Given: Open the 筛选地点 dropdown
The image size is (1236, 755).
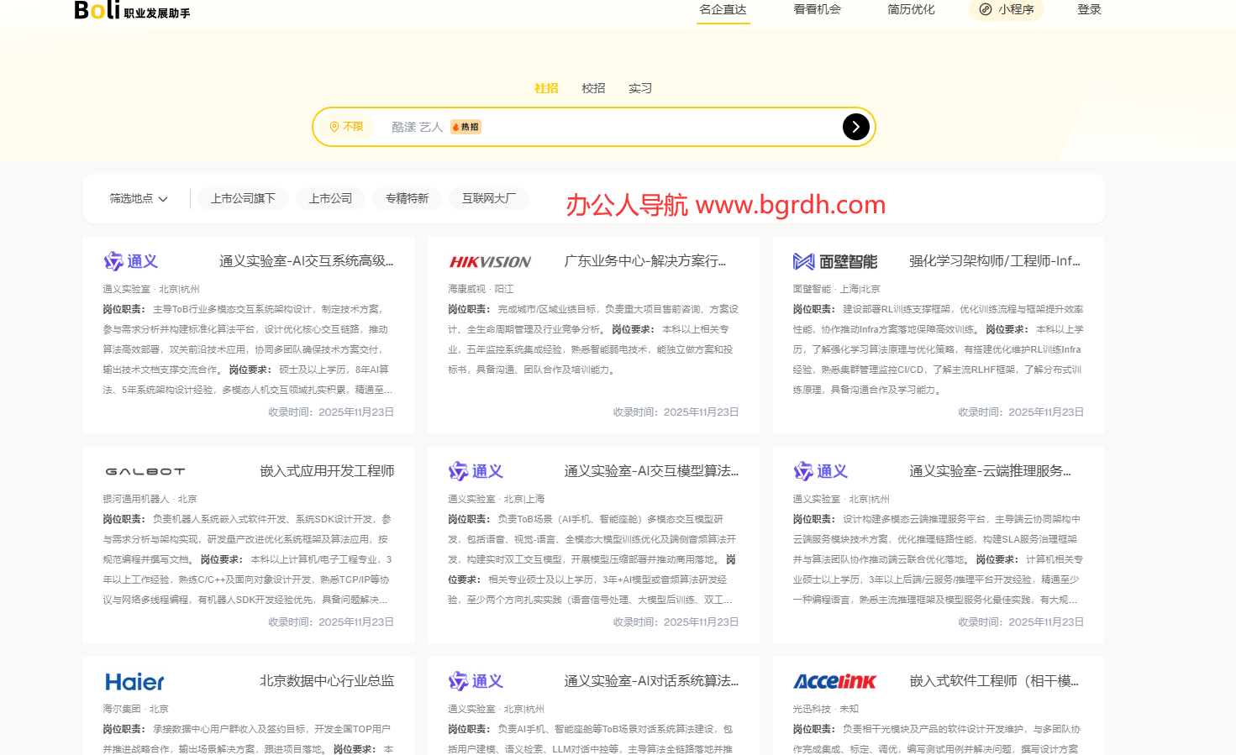Looking at the screenshot, I should [x=138, y=198].
